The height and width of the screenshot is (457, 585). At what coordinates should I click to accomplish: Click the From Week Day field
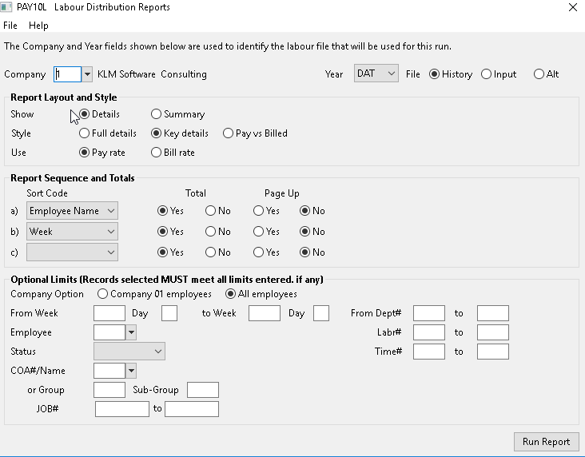tap(169, 313)
